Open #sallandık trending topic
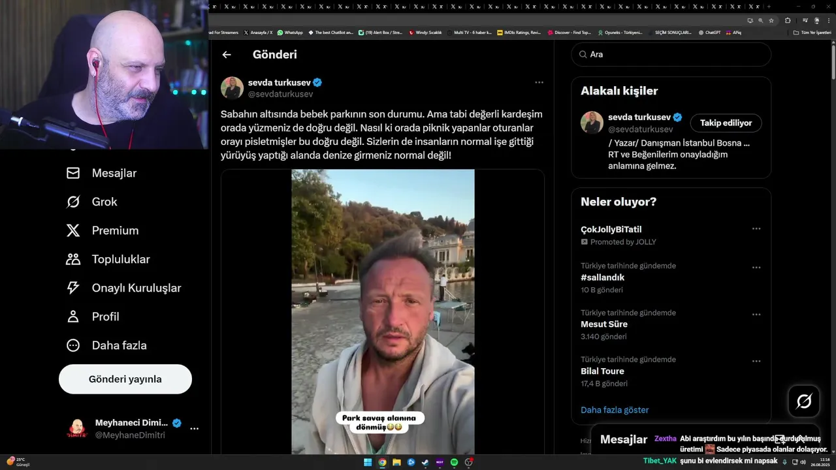 point(603,277)
